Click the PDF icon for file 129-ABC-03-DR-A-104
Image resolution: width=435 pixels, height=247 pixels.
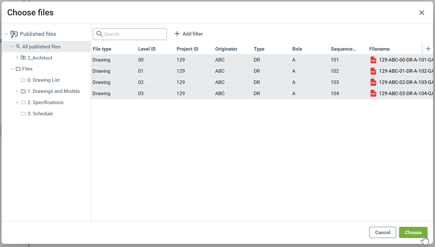click(373, 94)
